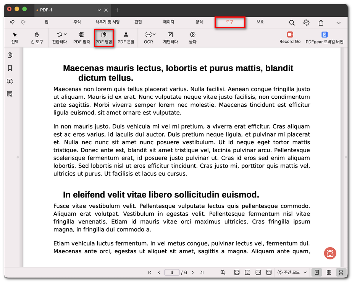The height and width of the screenshot is (282, 352).
Task: Go to the next page
Action: pos(192,272)
